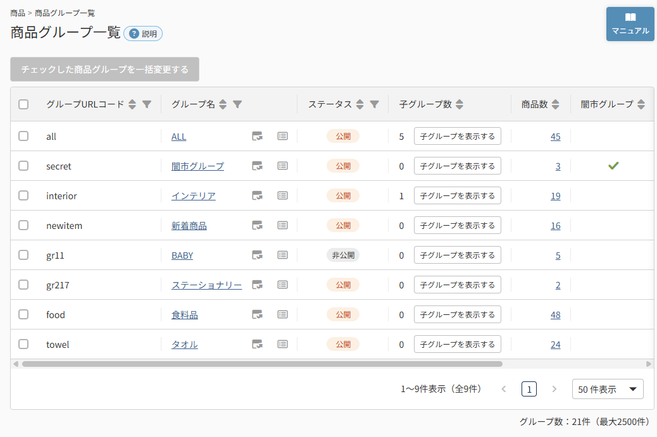Check the select-all checkbox in table header
Screen dimensions: 657x437
23,104
